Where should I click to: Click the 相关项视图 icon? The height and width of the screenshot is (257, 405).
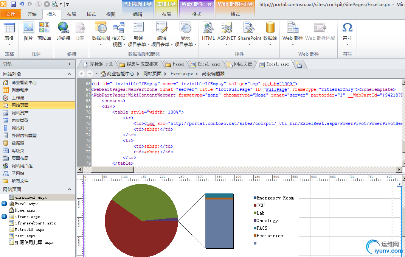click(119, 28)
